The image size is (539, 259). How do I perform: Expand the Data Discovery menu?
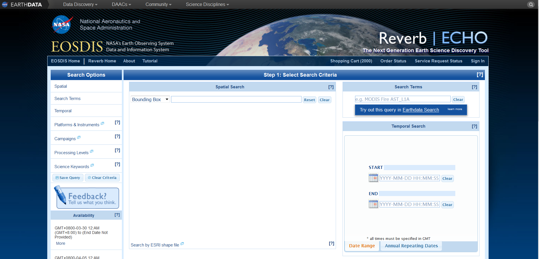click(x=80, y=5)
